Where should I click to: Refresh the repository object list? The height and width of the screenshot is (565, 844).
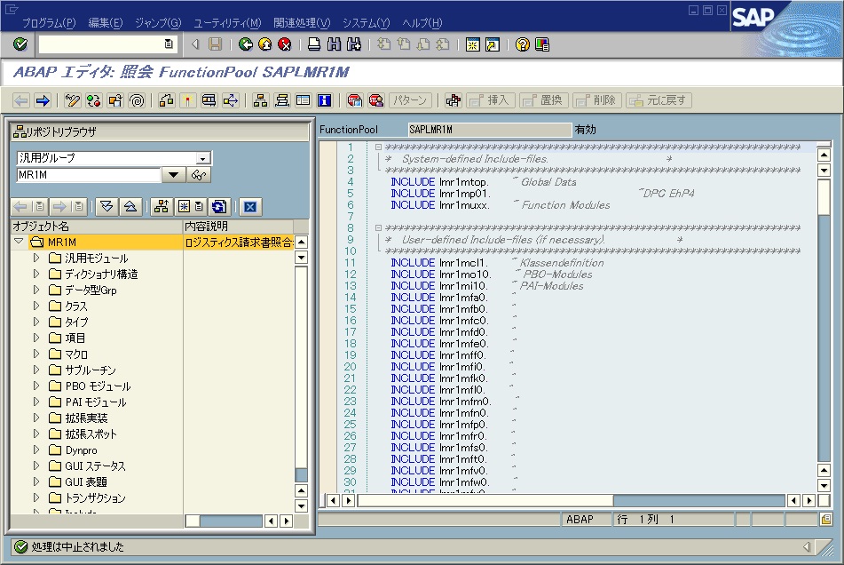pyautogui.click(x=218, y=207)
